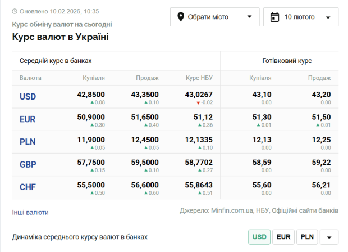Screen dimensions: 348x252
Task: Select the Середній курс в банках header
Action: (x=56, y=61)
